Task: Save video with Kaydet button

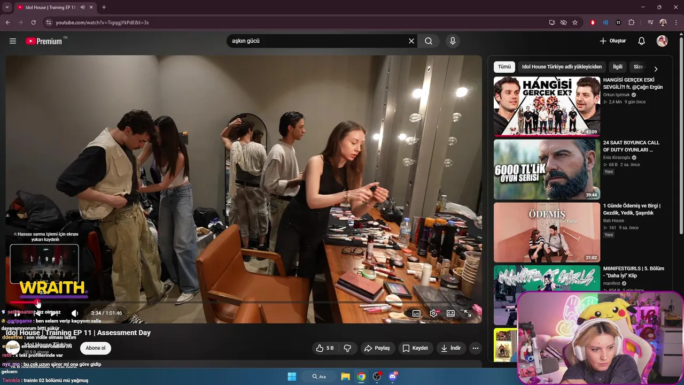Action: point(415,348)
